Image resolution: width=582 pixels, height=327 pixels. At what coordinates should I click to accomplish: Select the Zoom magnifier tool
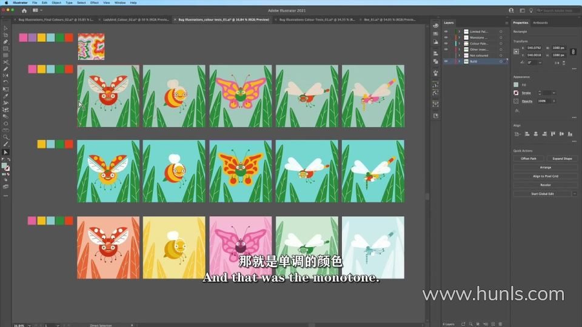coord(5,137)
